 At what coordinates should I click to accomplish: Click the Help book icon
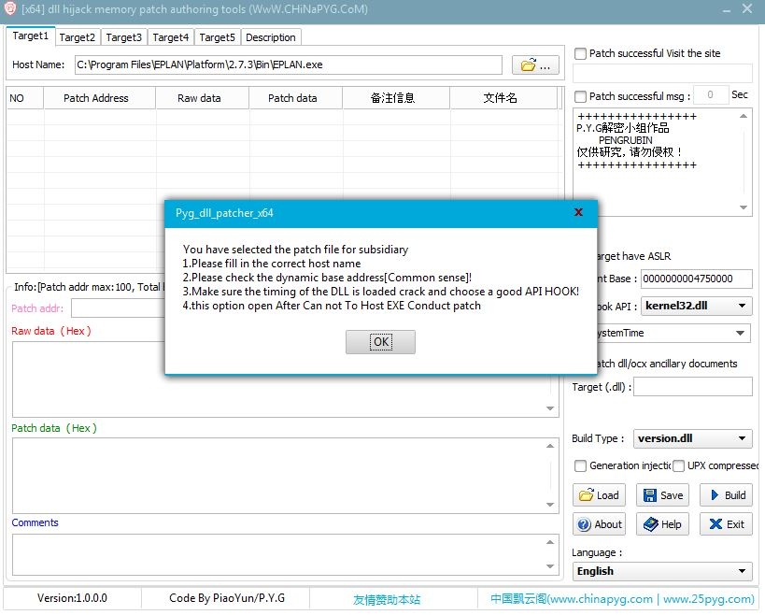650,524
